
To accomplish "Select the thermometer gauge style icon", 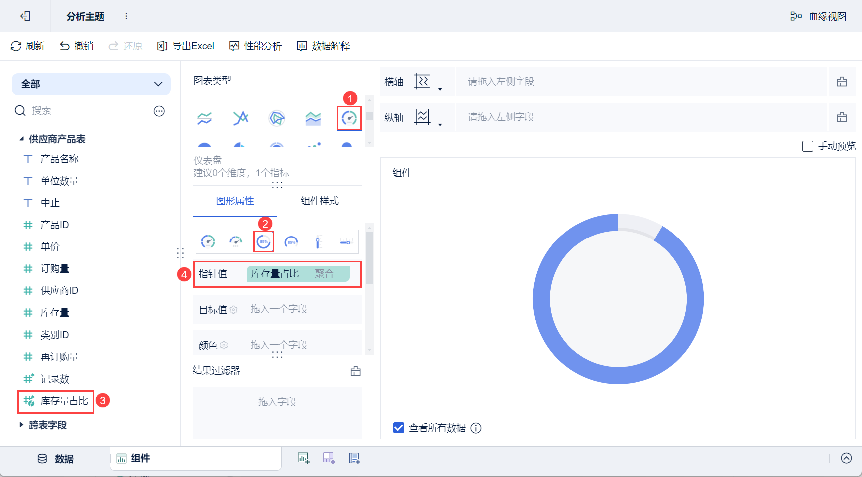I will point(318,242).
